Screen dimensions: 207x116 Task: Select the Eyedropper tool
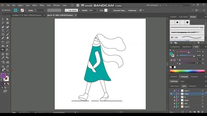[x=3, y=58]
